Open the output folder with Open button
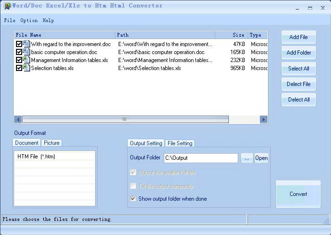 click(261, 158)
